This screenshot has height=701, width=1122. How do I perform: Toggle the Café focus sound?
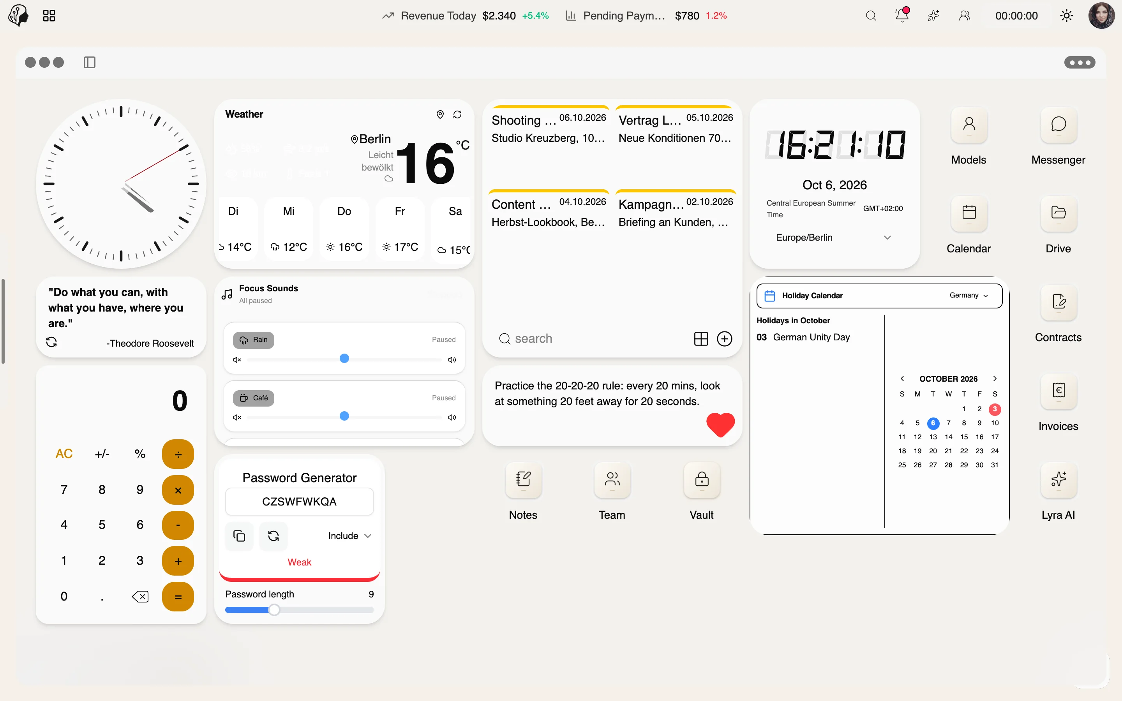pos(254,398)
